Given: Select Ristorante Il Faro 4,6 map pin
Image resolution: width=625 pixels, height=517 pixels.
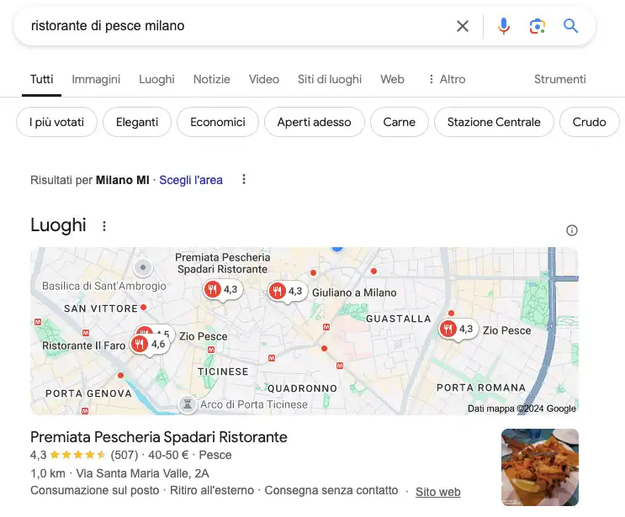Looking at the screenshot, I should [x=150, y=344].
